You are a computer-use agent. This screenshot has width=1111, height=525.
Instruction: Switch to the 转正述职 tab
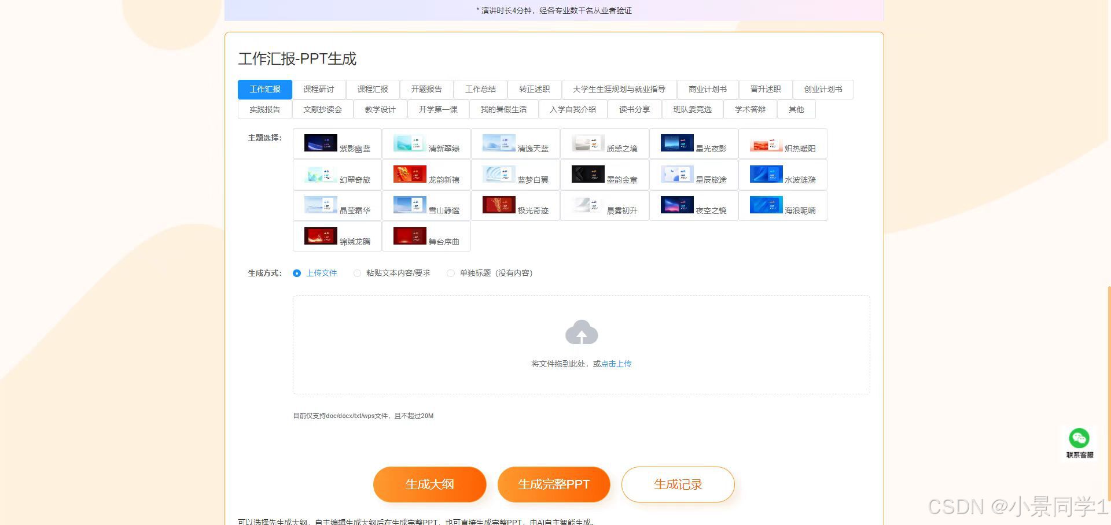click(x=534, y=90)
